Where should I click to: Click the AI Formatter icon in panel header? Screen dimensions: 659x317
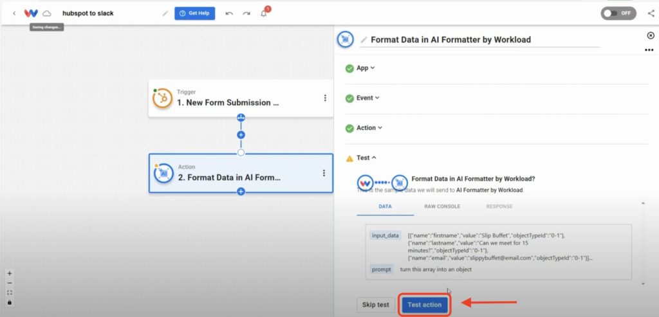346,39
